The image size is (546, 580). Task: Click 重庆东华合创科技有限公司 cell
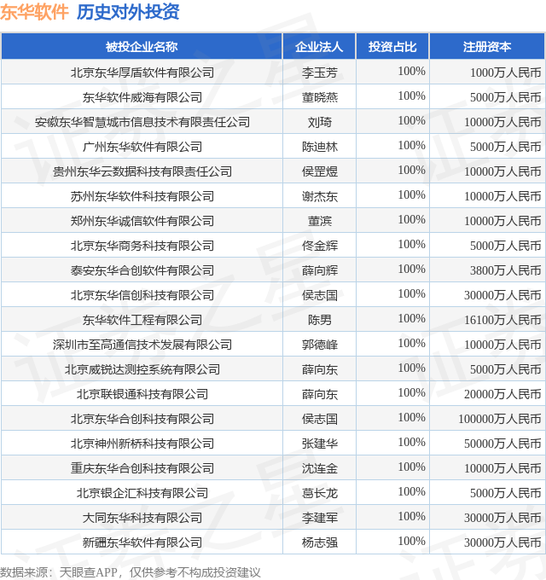pyautogui.click(x=142, y=468)
